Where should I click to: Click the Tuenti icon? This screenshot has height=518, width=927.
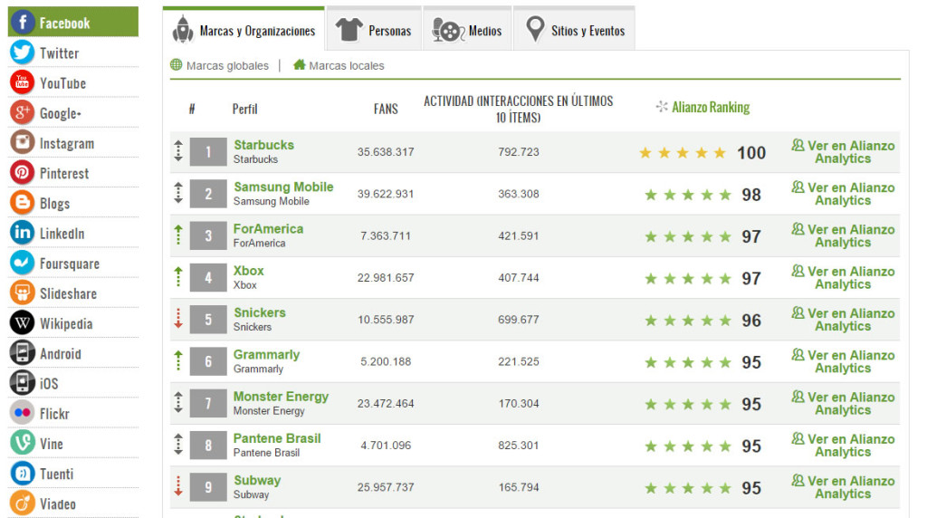(x=22, y=473)
